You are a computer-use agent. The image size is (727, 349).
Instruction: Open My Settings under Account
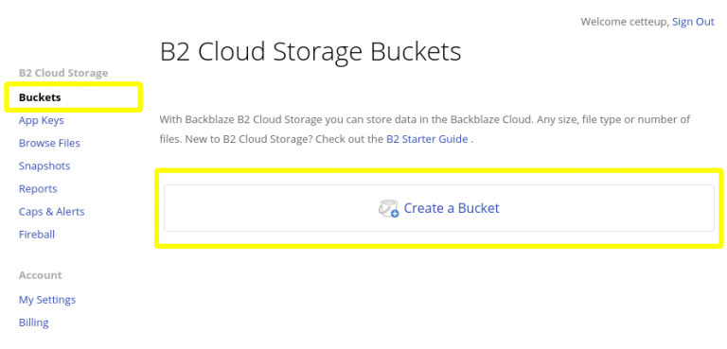[46, 300]
